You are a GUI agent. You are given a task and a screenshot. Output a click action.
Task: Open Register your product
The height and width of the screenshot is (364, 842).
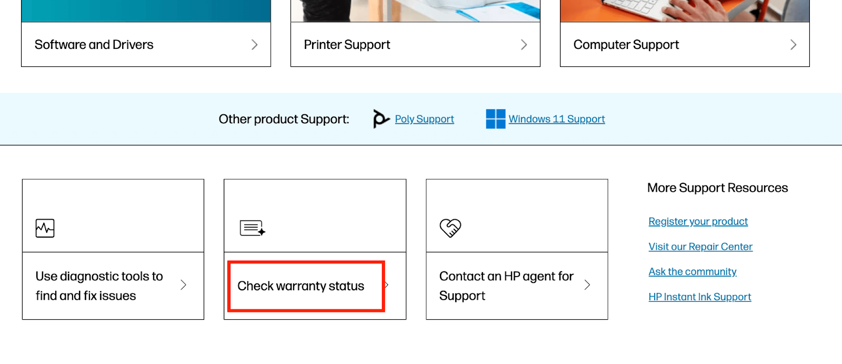[697, 221]
